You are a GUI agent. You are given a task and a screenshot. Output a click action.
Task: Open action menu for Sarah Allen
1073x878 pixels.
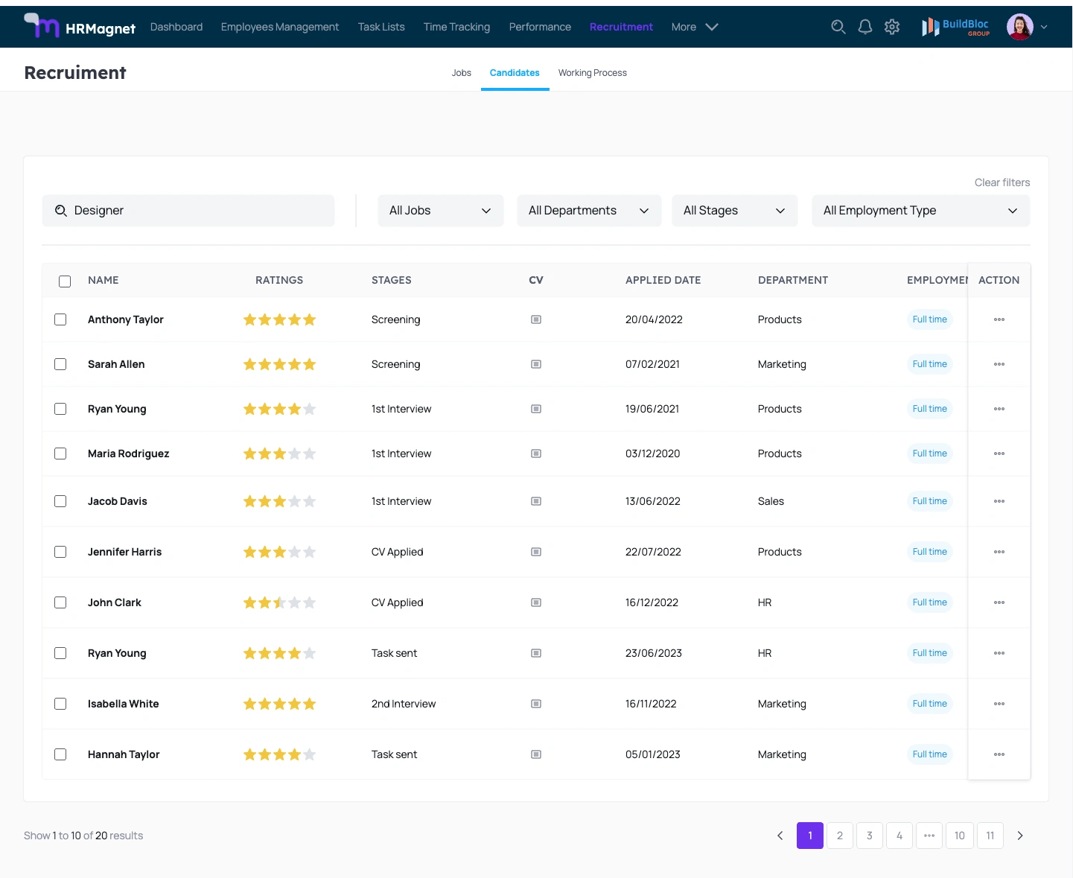point(999,364)
